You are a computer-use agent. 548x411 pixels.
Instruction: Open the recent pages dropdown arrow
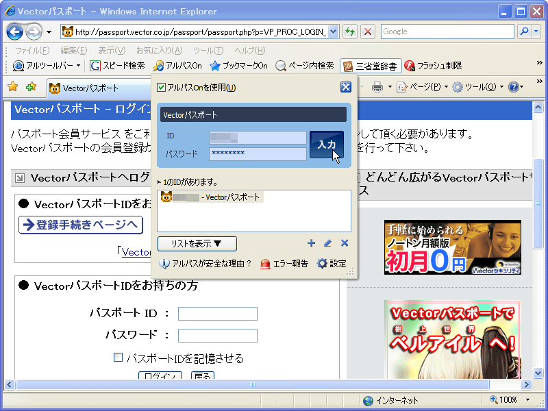(x=49, y=32)
